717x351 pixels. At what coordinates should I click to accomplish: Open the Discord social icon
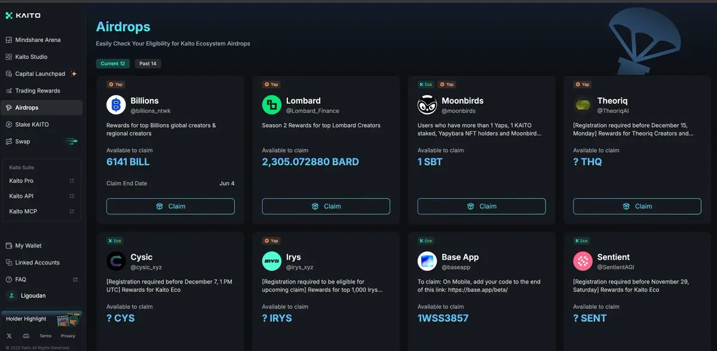(x=25, y=336)
